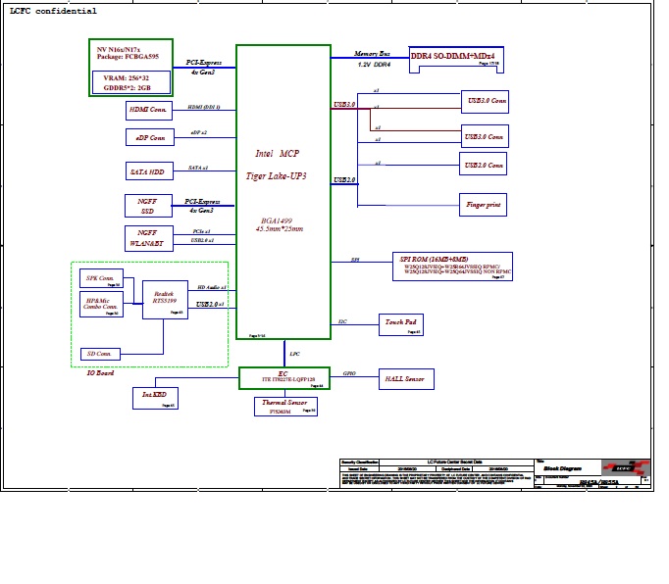Click the "Thermal Sensor" block
Screen dimensions: 669x584
click(285, 407)
